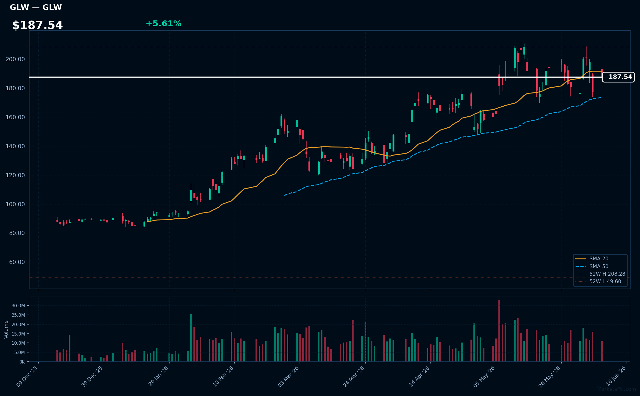Click the 14 Apr '26 date label
This screenshot has height=396, width=640.
click(419, 376)
